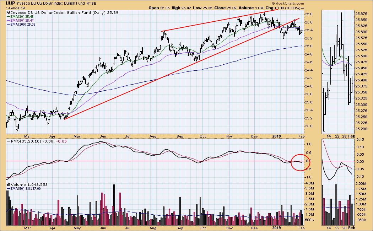The height and width of the screenshot is (231, 373).
Task: Click the red circle on the PMO panel
Action: [300, 162]
